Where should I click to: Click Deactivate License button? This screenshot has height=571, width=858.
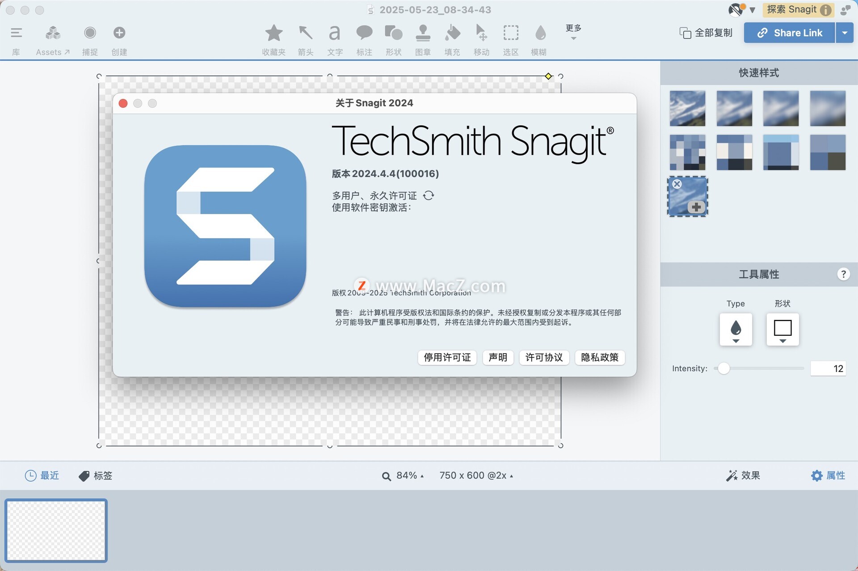[x=447, y=357]
